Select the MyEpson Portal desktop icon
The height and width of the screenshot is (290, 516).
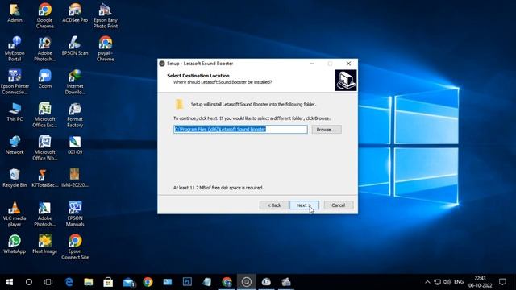15,48
